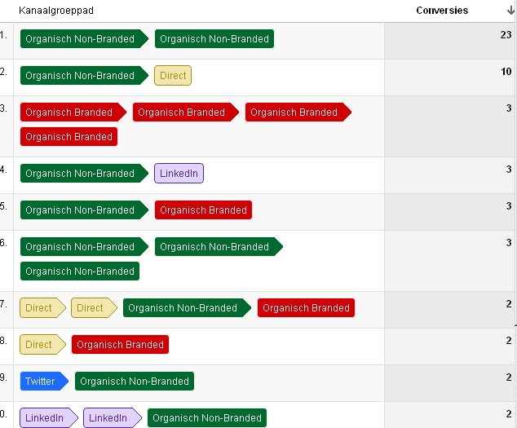This screenshot has height=428, width=517.
Task: Select the fourth Organisch Branded tag in row 3
Action: [69, 137]
